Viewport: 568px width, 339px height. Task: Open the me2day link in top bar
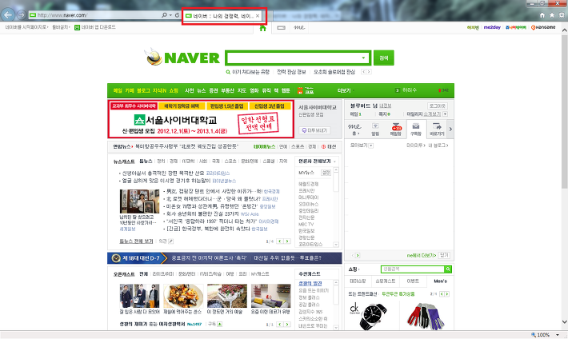click(x=492, y=27)
